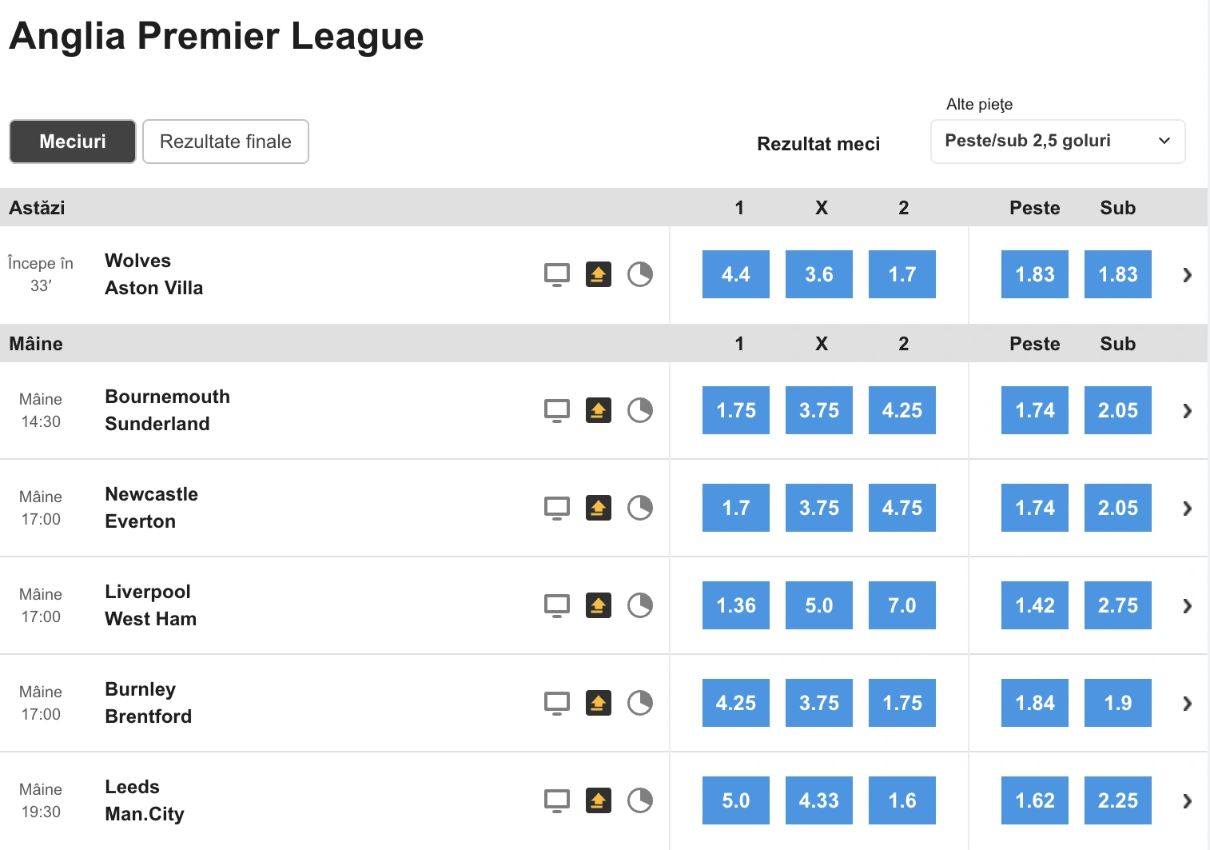This screenshot has height=850, width=1210.
Task: Select draw odds 3.6 for Wolves match
Action: click(819, 274)
